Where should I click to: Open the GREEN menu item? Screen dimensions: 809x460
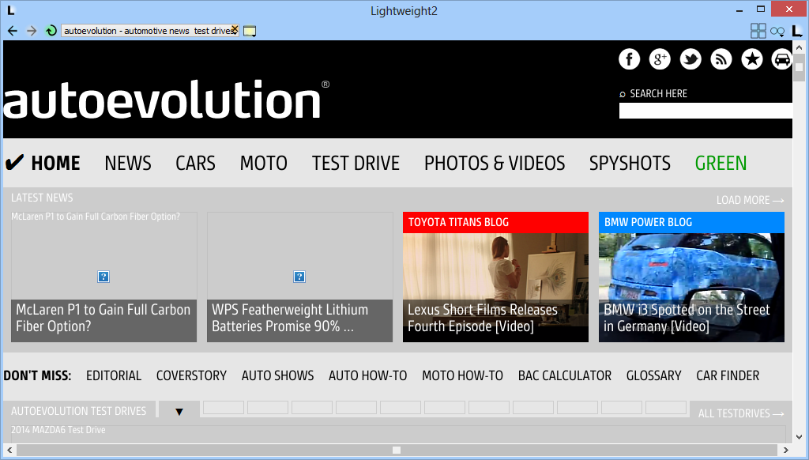click(x=721, y=163)
